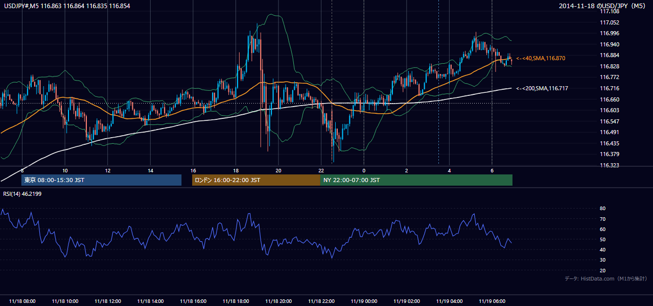Click the hour 22 marker under price chart
Image resolution: width=653 pixels, height=306 pixels.
321,170
